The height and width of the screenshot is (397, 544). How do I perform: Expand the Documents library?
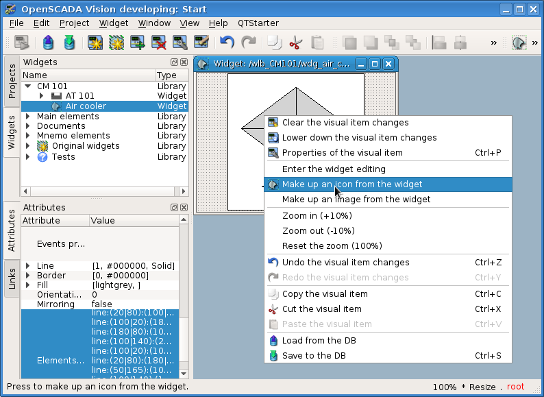(x=28, y=125)
